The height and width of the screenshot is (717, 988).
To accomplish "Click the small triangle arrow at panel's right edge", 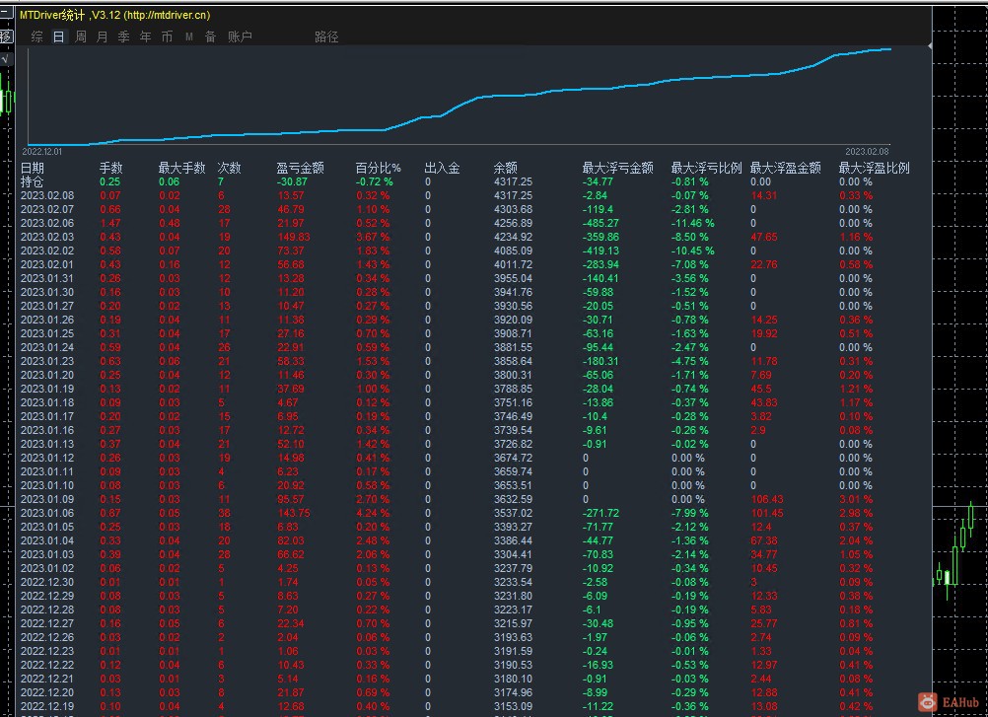I will point(930,45).
